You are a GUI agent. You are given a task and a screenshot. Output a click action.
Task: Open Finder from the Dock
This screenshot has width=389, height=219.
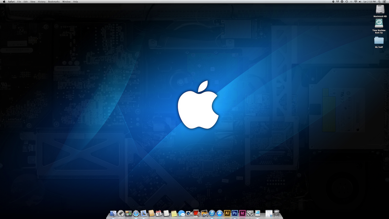(x=113, y=213)
